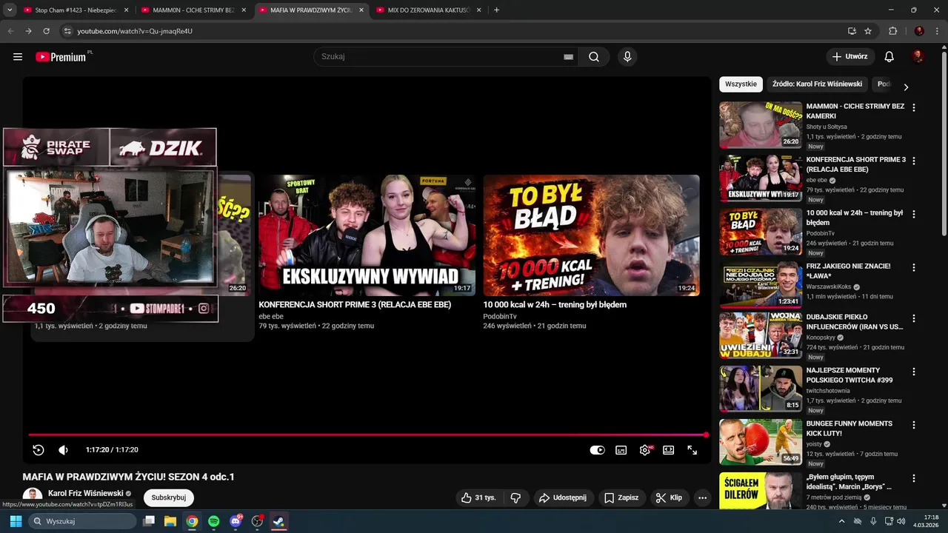The height and width of the screenshot is (533, 948).
Task: Open the Karol Friz Wiśniewski channel link
Action: point(85,493)
